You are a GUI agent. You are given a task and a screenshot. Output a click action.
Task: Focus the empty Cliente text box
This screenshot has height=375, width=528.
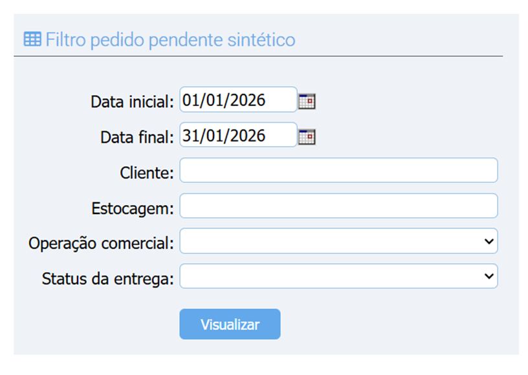point(338,170)
